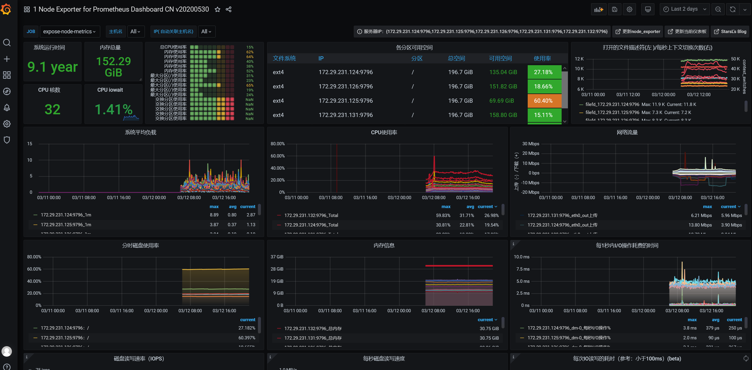The height and width of the screenshot is (370, 752).
Task: Toggle 172.29.231.125:9796: / disk series
Action: coord(65,338)
